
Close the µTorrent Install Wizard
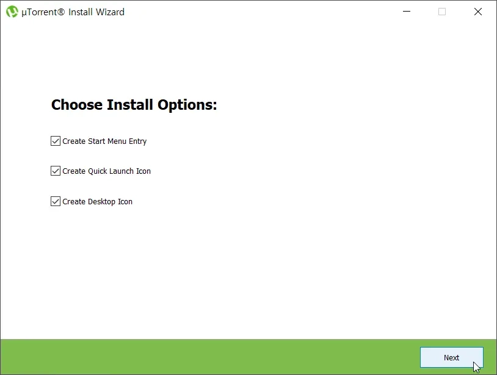pyautogui.click(x=478, y=12)
